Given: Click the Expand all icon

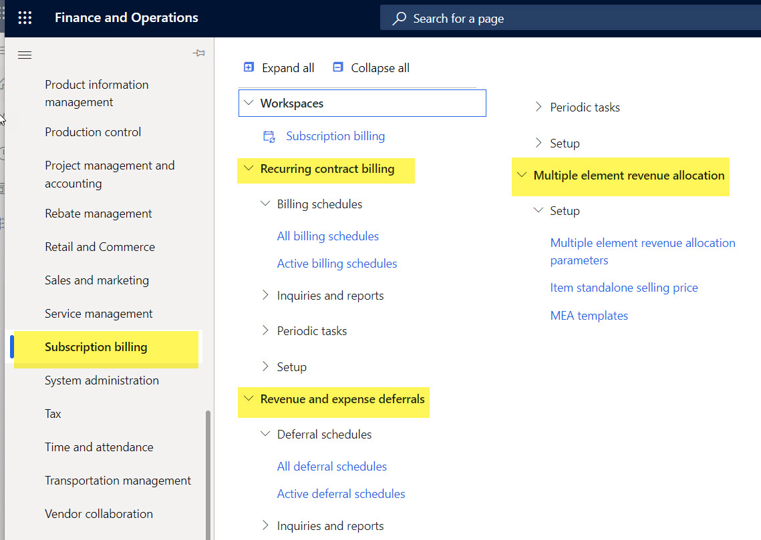Looking at the screenshot, I should pos(249,67).
